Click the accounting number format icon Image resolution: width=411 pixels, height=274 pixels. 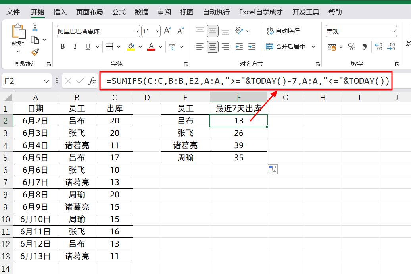tap(332, 47)
